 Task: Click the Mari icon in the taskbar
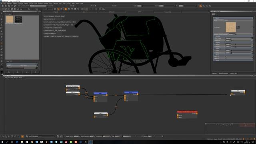[x=90, y=142]
